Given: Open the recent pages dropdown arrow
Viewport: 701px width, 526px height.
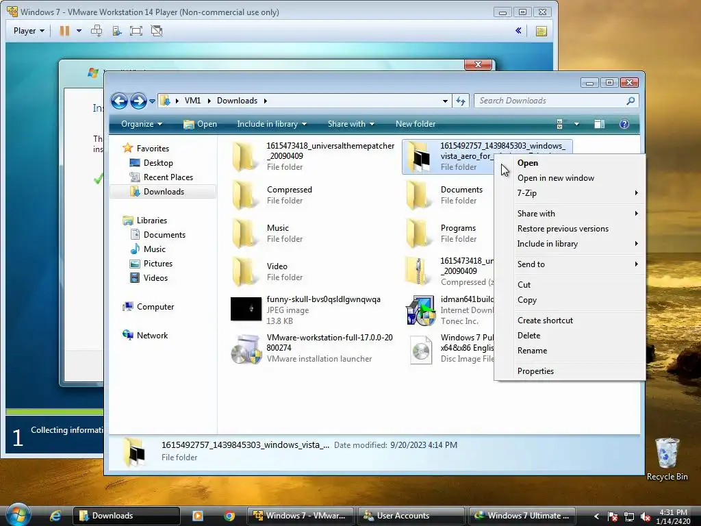Looking at the screenshot, I should tap(153, 101).
